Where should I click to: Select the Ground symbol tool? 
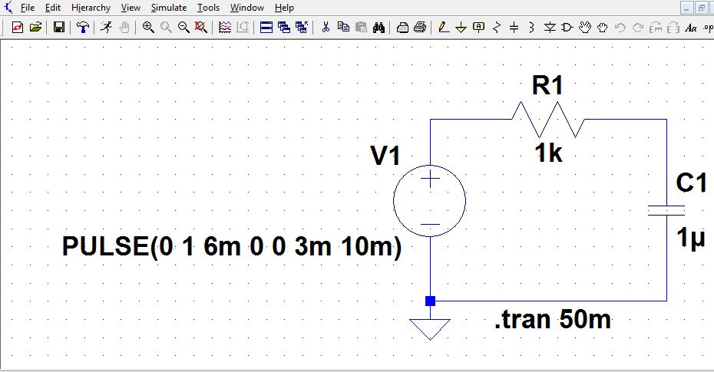pos(461,28)
